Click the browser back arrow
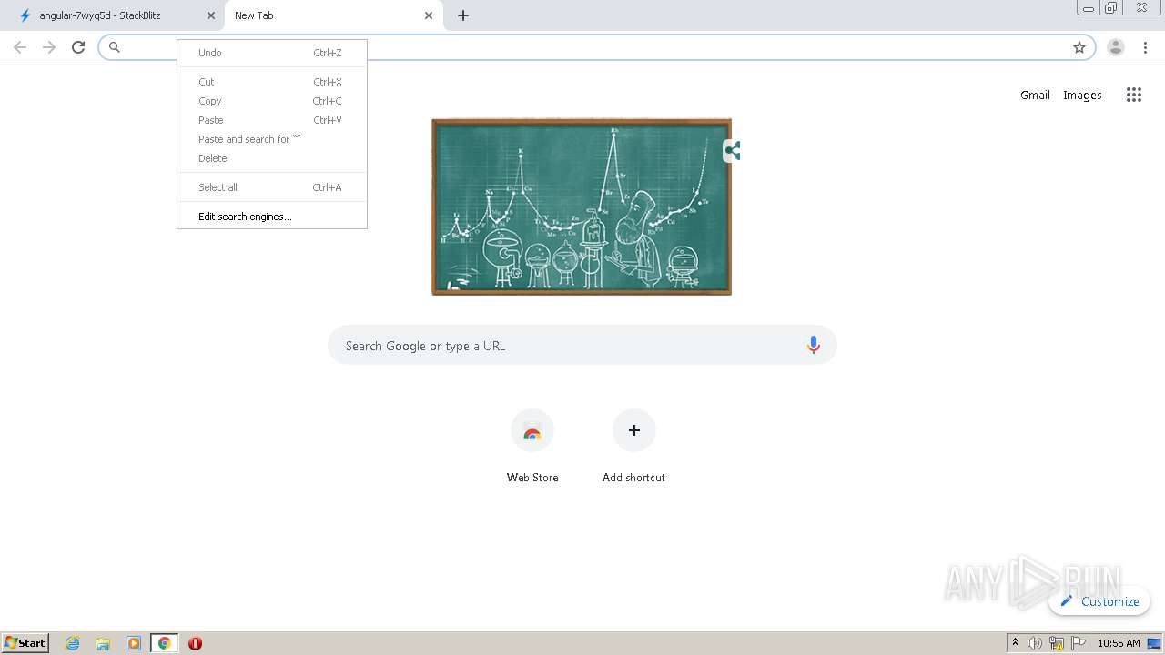1165x655 pixels. pyautogui.click(x=20, y=47)
